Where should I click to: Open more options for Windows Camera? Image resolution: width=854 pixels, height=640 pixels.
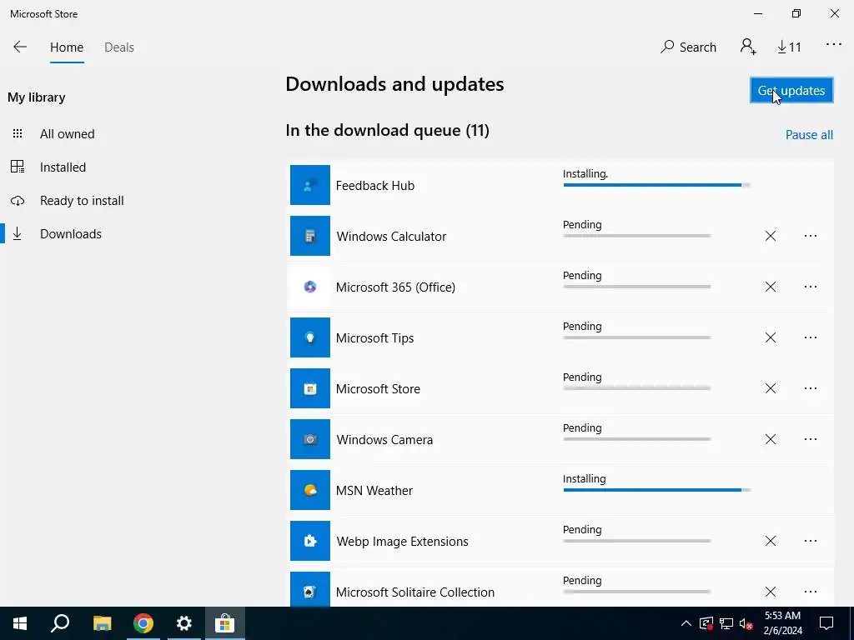[x=811, y=439]
